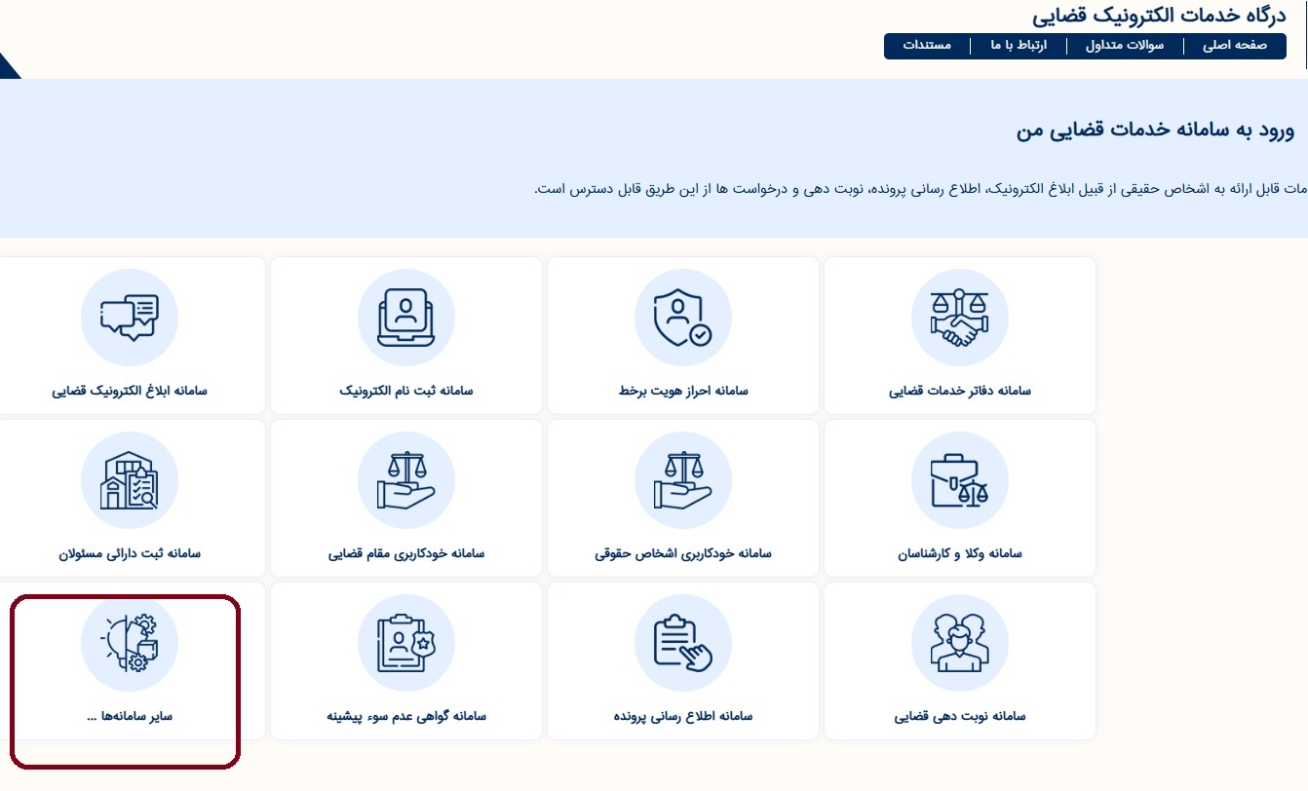This screenshot has width=1308, height=791.
Task: Open the مستندات menu item
Action: pyautogui.click(x=927, y=46)
